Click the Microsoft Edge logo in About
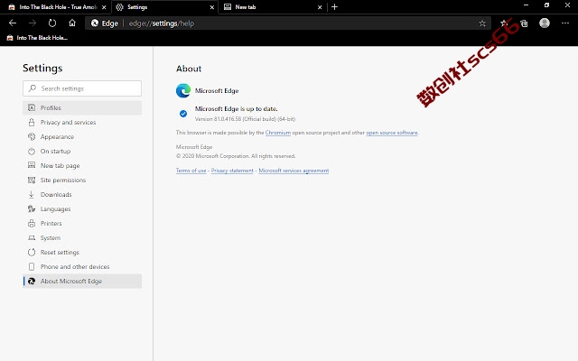 pos(183,90)
